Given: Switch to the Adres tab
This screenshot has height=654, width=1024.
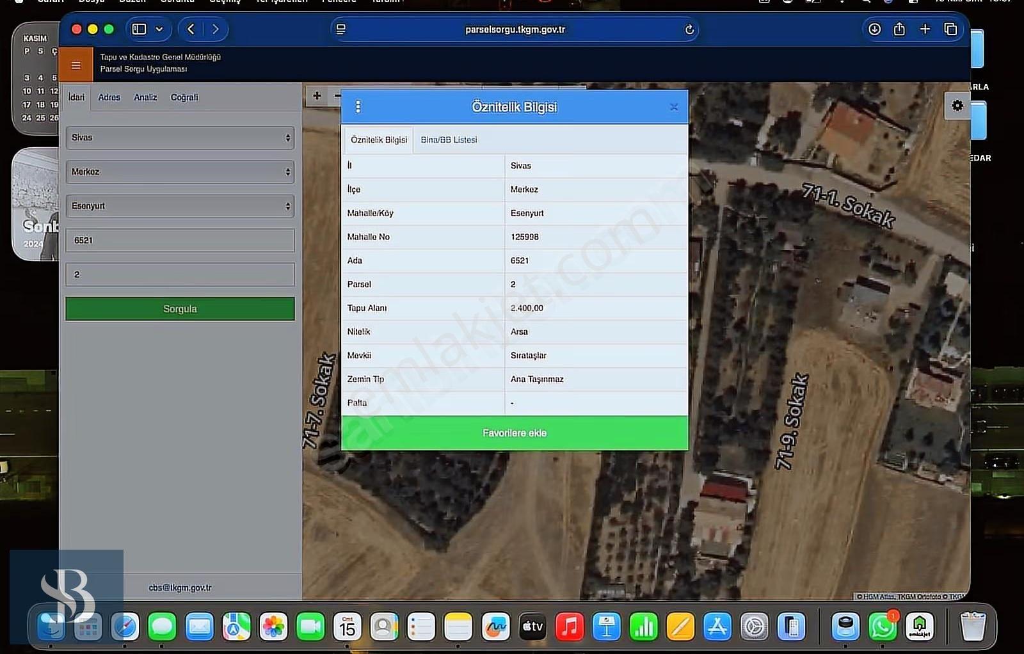Looking at the screenshot, I should pos(109,97).
